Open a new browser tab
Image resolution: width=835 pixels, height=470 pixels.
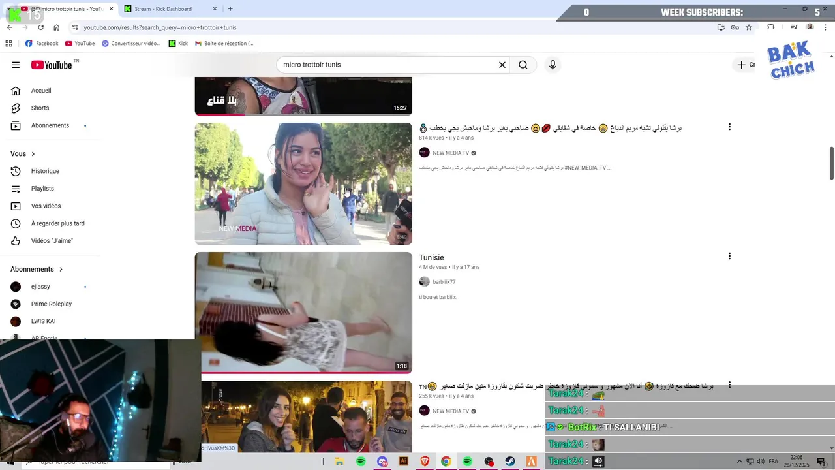tap(230, 9)
